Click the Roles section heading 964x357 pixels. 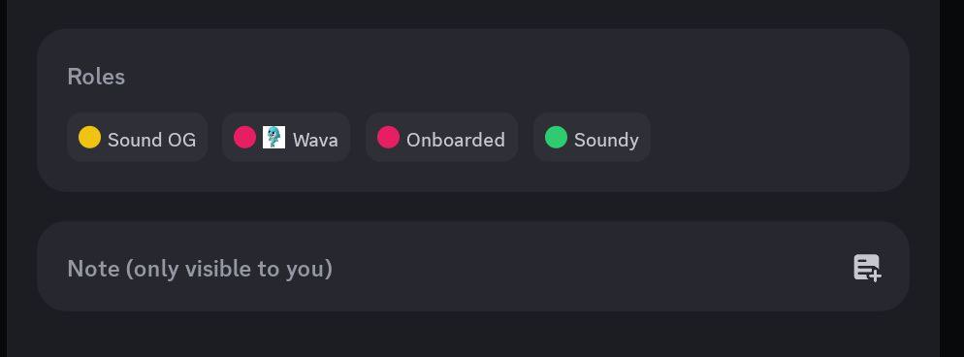pos(96,77)
